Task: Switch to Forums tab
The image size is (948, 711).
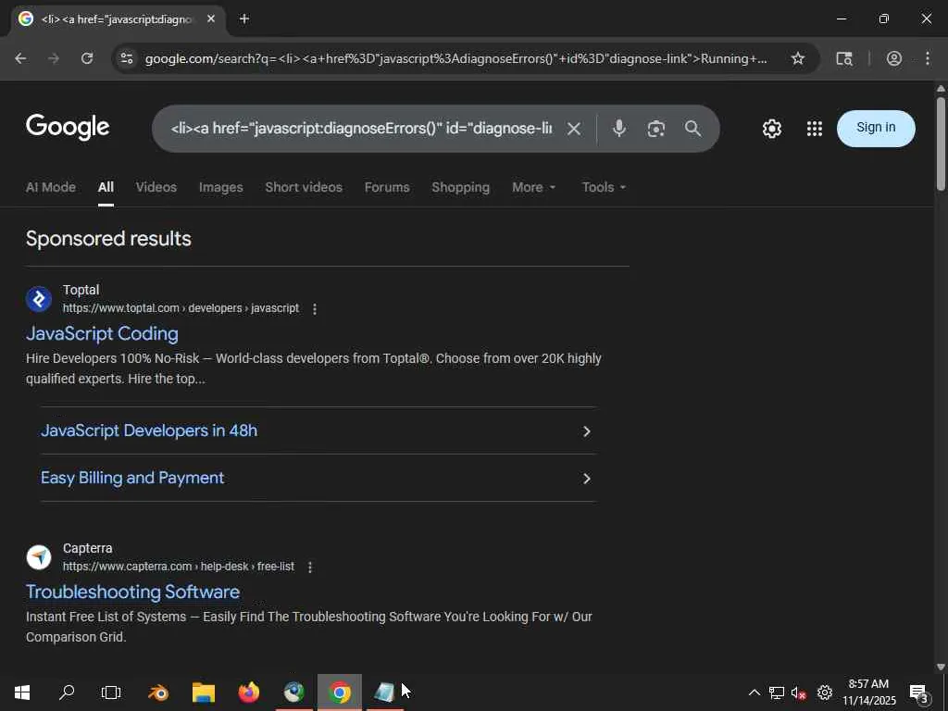Action: click(x=387, y=187)
